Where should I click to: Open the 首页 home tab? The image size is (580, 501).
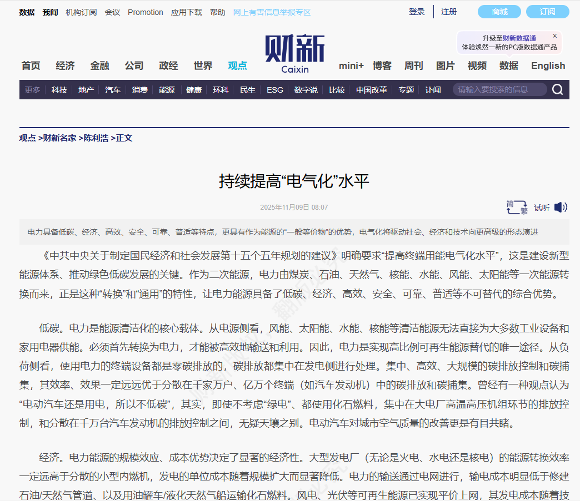pos(30,65)
